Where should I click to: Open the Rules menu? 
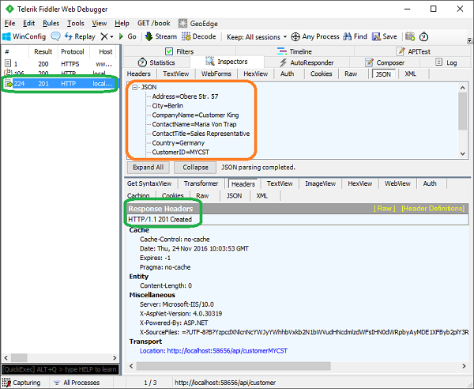coord(51,23)
